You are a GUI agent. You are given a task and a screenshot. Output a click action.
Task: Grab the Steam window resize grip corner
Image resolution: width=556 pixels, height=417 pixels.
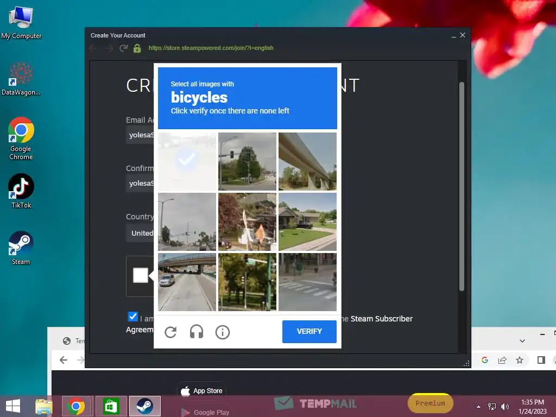click(x=466, y=363)
